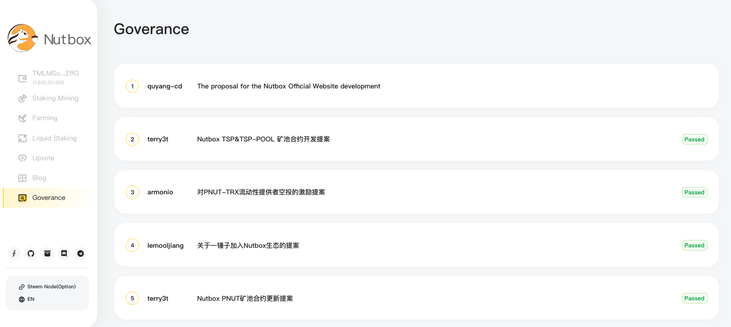Open Liquid Staking via its sidebar icon
This screenshot has height=327, width=731.
pyautogui.click(x=22, y=138)
